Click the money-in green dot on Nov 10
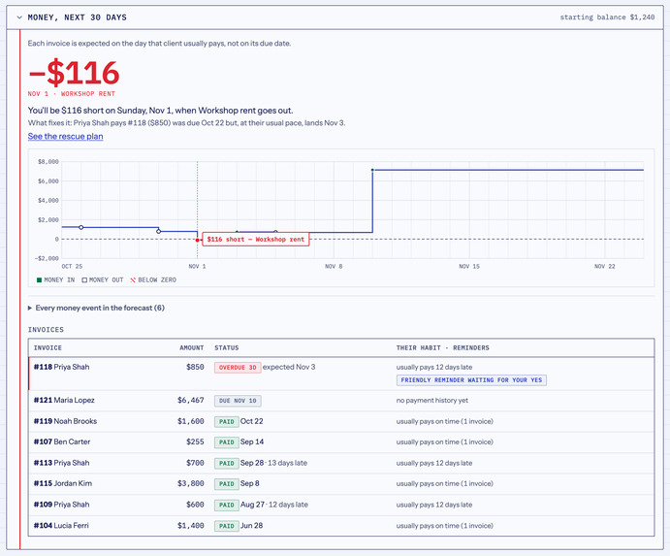 pos(372,170)
